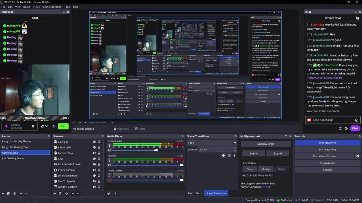The height and width of the screenshot is (203, 362).
Task: Pop out the Audio Mixer dock
Action: coord(182,136)
